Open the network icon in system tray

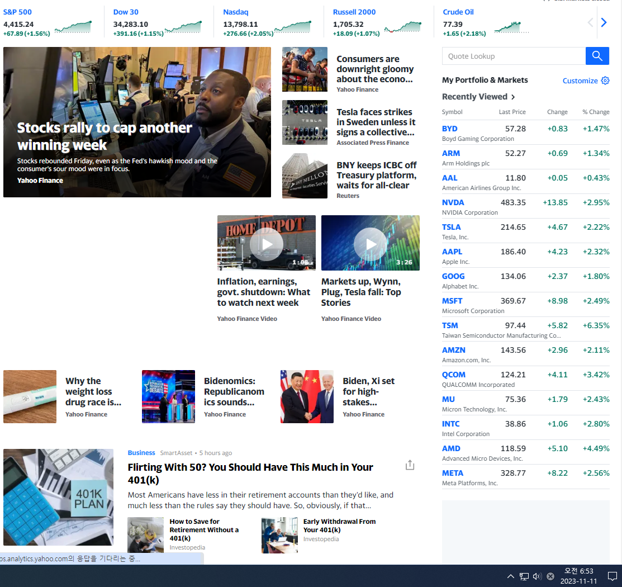pos(524,576)
